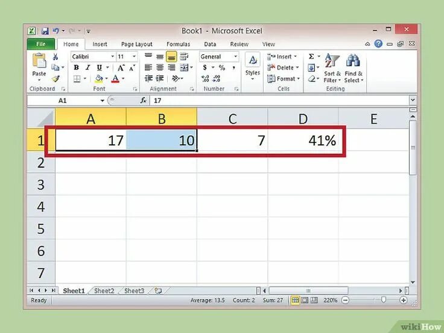The height and width of the screenshot is (333, 444).
Task: Switch to the Data tab
Action: click(x=210, y=44)
